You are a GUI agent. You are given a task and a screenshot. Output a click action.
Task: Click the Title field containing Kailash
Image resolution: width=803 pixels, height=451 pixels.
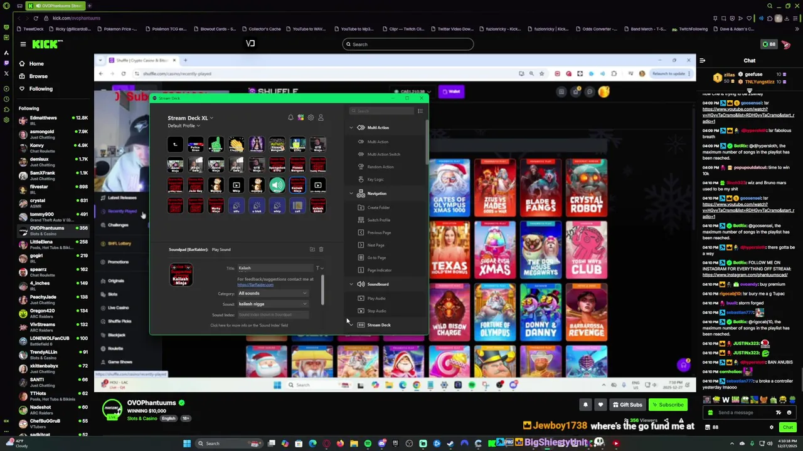pos(275,268)
